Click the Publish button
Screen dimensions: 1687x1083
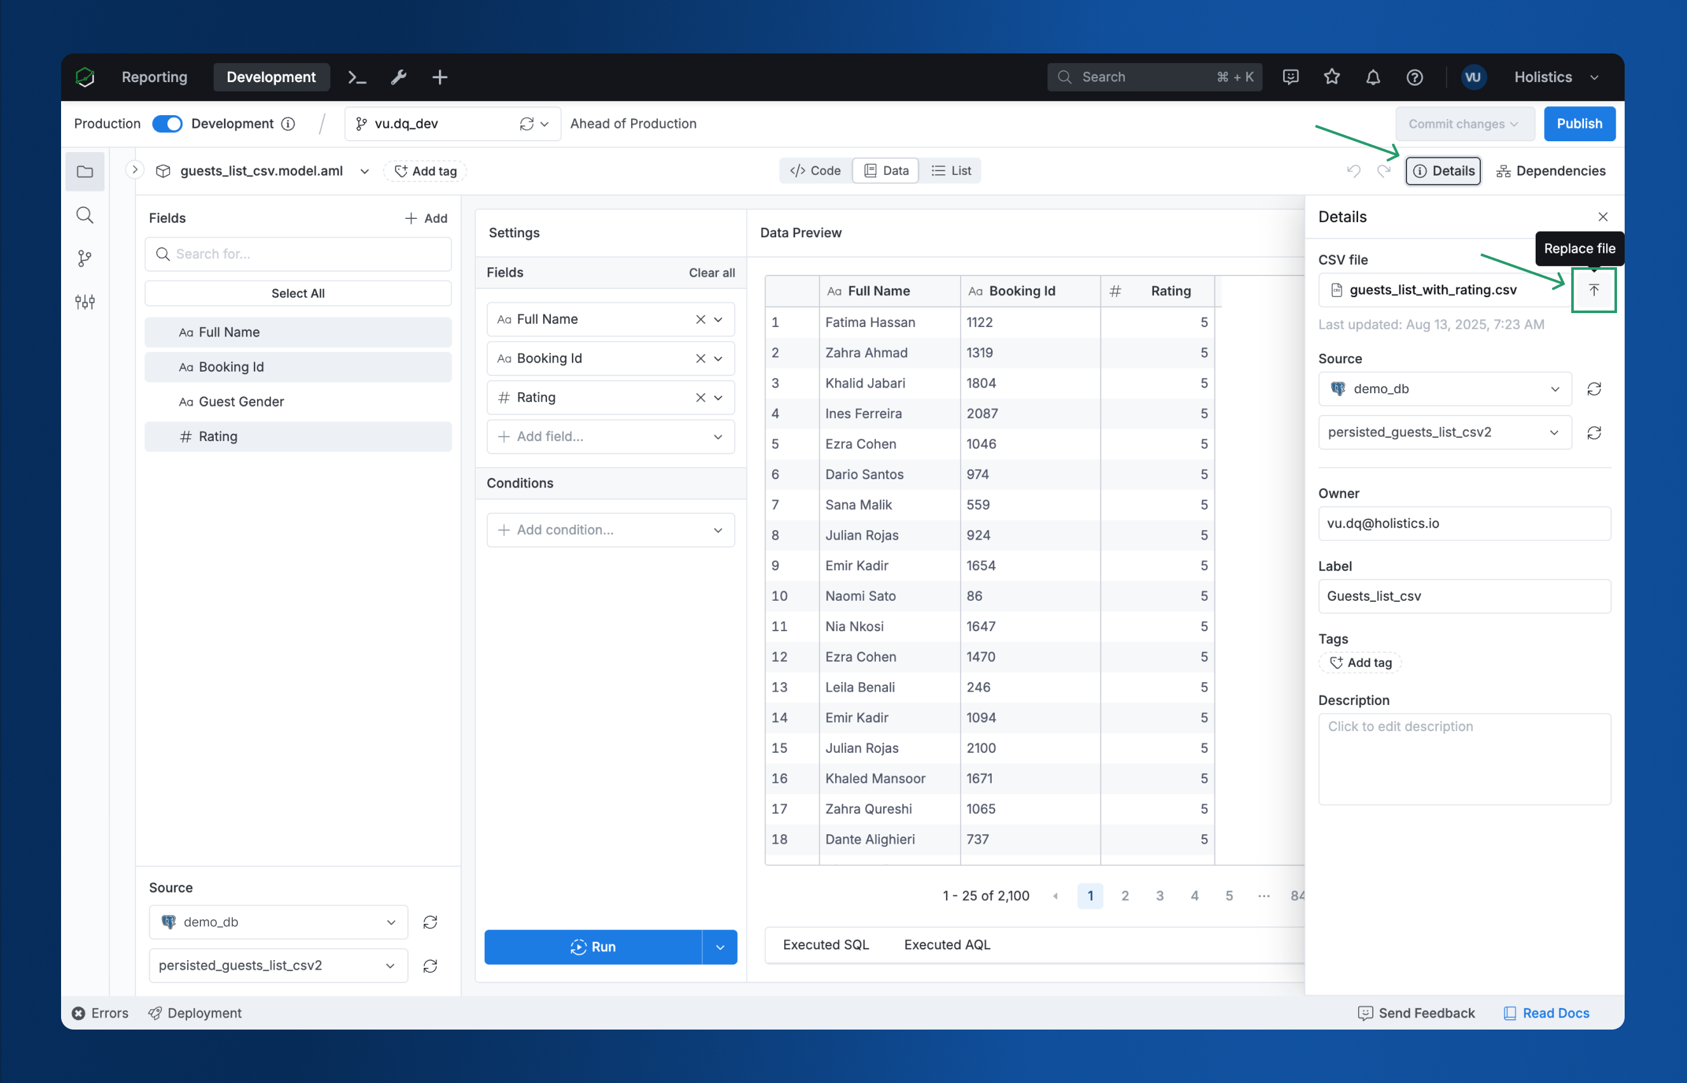(1578, 124)
